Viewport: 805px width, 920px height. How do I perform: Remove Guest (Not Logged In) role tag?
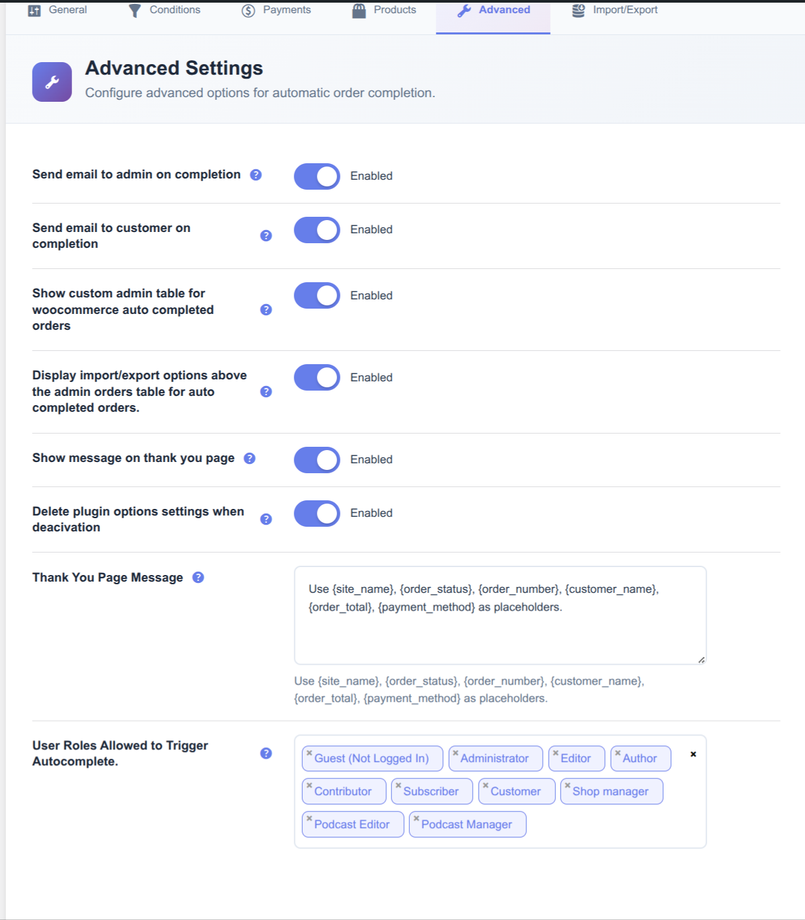point(309,753)
